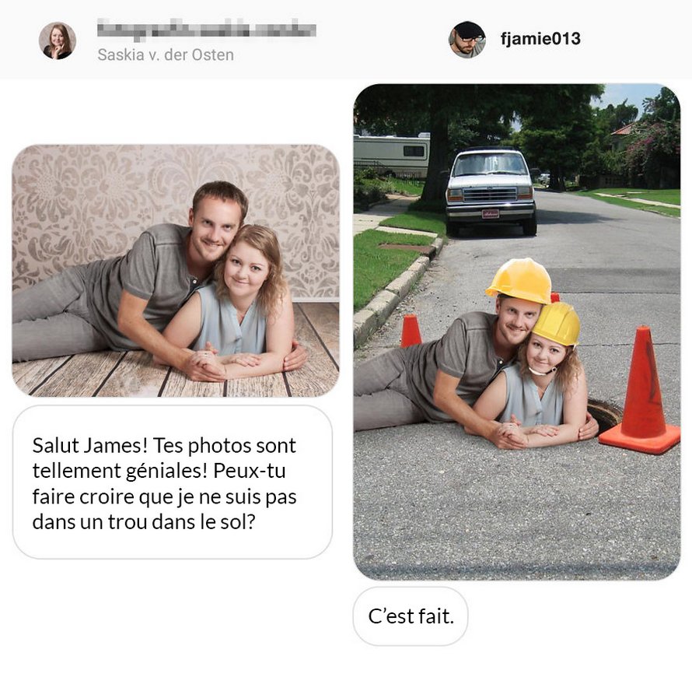Click the white van parked on street
Screen dimensions: 692x677
[x=491, y=191]
